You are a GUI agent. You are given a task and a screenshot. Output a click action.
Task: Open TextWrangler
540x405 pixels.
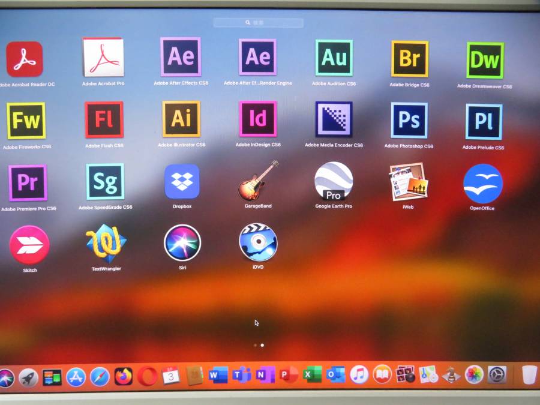106,244
